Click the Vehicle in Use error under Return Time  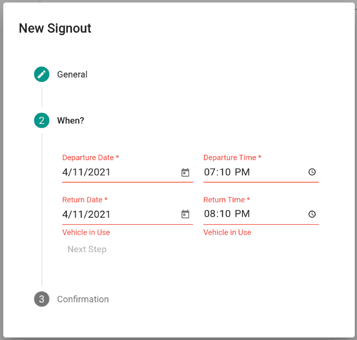(227, 233)
